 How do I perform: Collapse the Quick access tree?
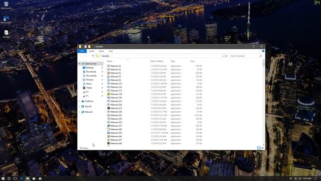pyautogui.click(x=80, y=64)
